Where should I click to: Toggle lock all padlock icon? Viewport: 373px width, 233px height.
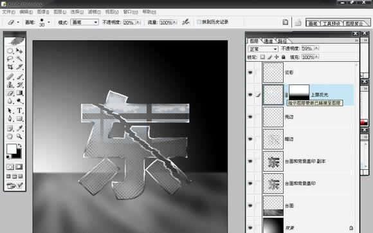284,57
